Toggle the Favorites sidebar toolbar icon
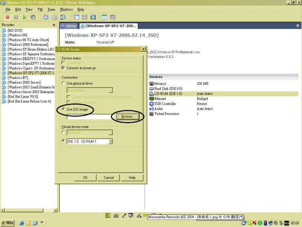This screenshot has width=302, height=227. [76, 17]
